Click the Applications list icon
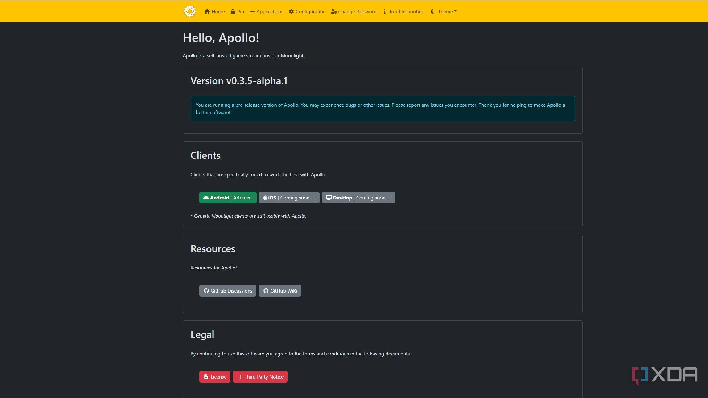 [252, 11]
